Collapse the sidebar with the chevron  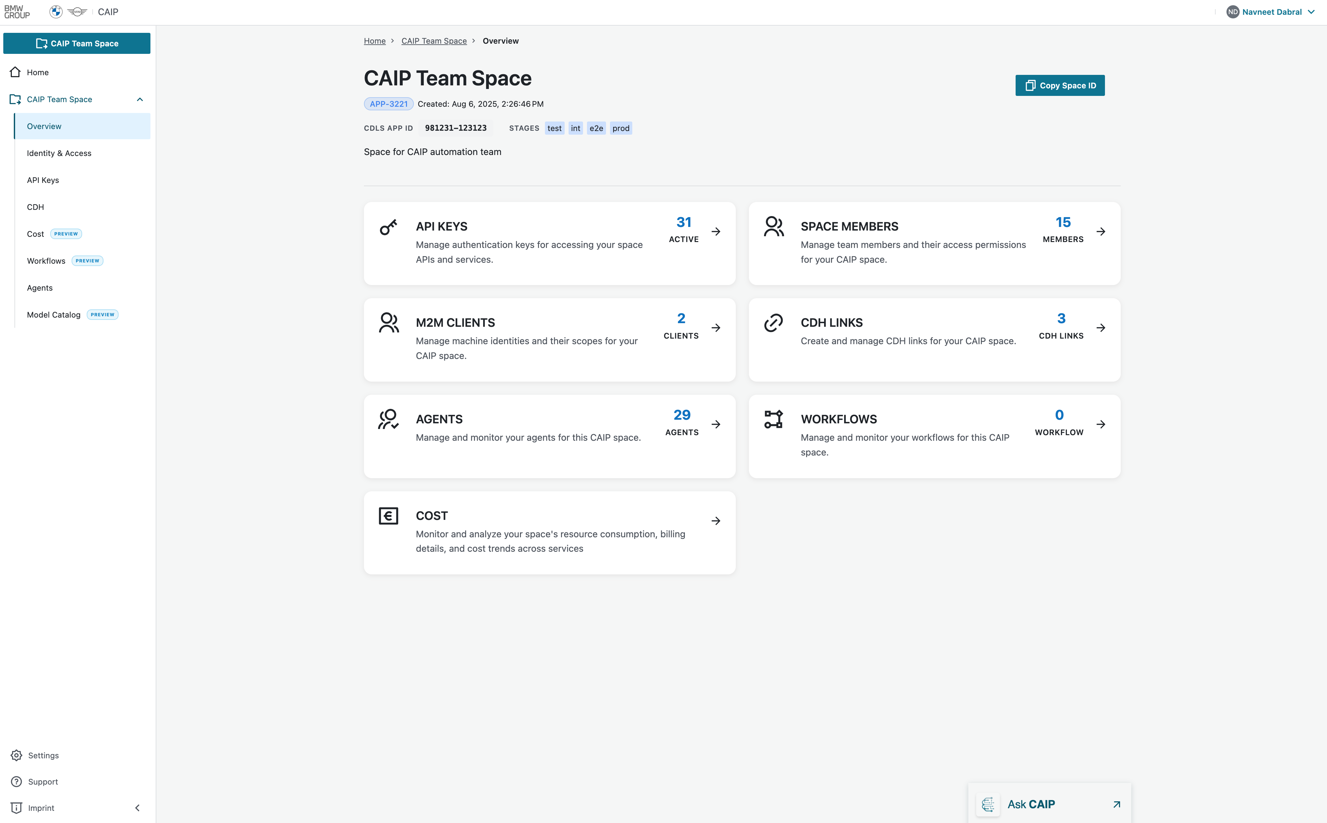pos(137,808)
